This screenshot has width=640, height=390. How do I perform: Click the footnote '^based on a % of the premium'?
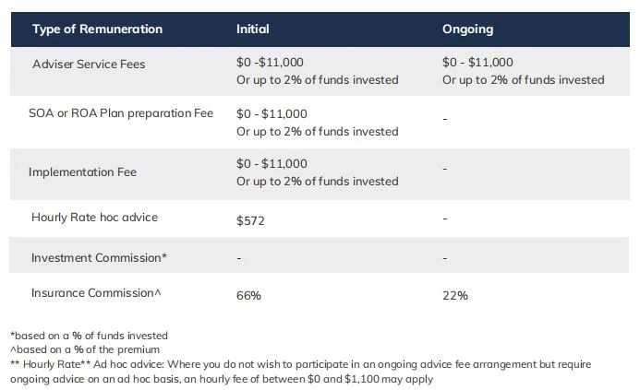85,349
